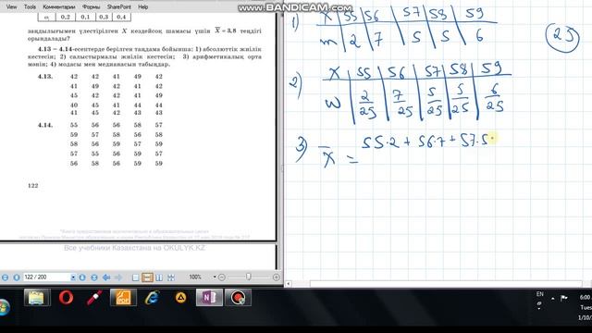Go to the previous PDF page

click(17, 277)
